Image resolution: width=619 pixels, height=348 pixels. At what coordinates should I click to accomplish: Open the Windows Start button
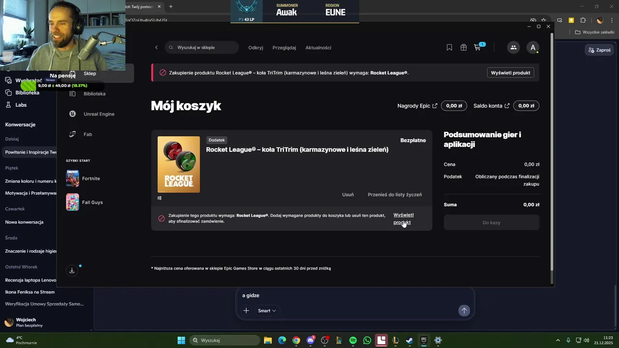pyautogui.click(x=181, y=340)
